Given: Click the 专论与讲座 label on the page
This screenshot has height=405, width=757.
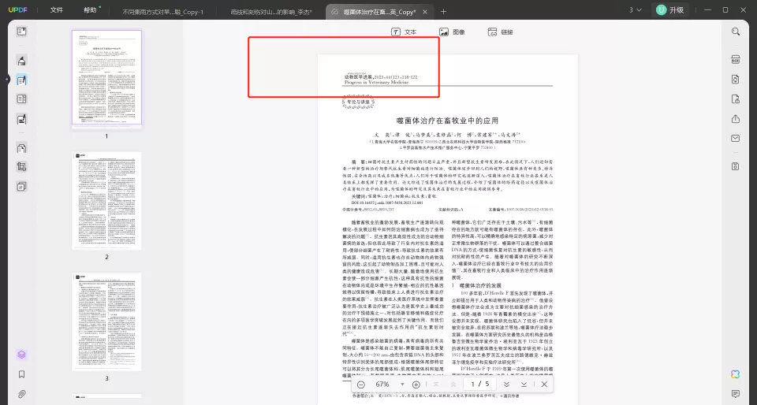Looking at the screenshot, I should click(358, 102).
